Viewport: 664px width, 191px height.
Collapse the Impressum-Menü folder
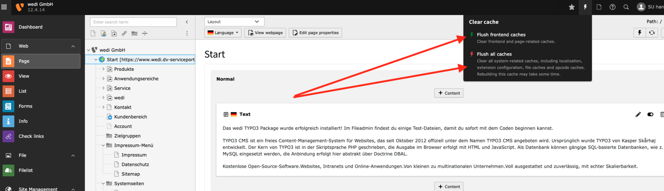103,145
